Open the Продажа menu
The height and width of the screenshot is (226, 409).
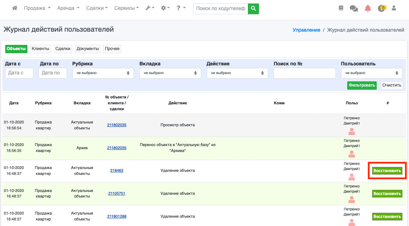click(37, 8)
